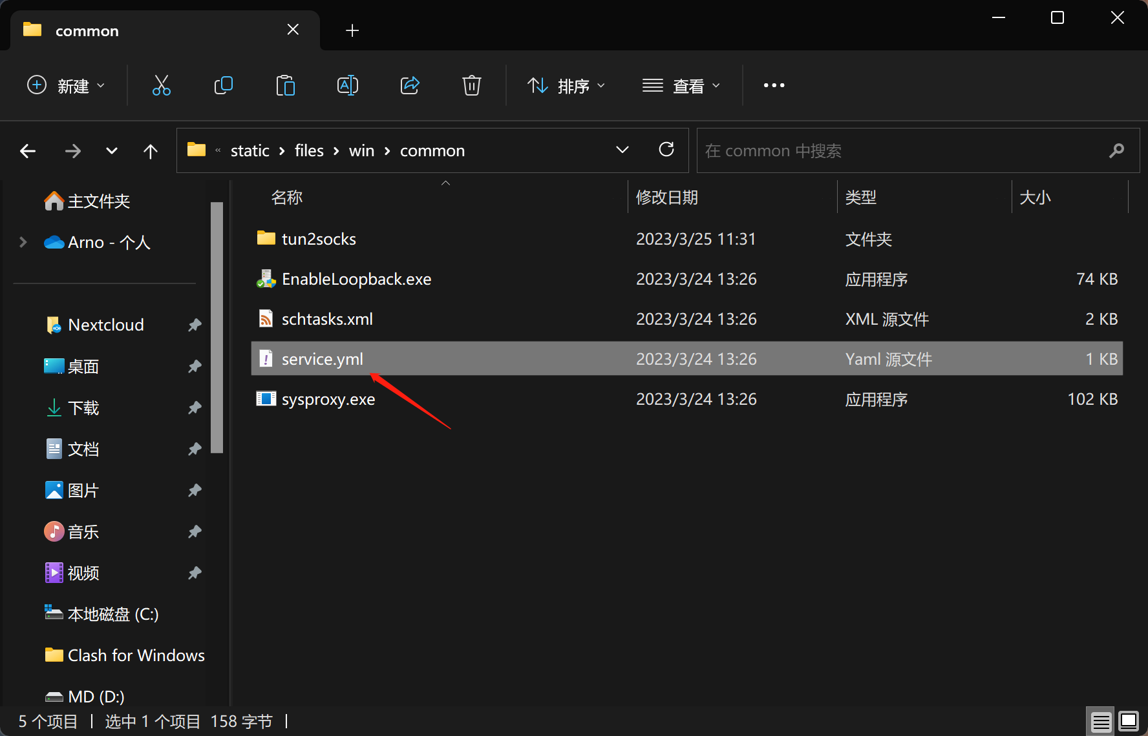Screen dimensions: 1148x736
Task: Click the chevron after static breadcrumb
Action: point(282,151)
